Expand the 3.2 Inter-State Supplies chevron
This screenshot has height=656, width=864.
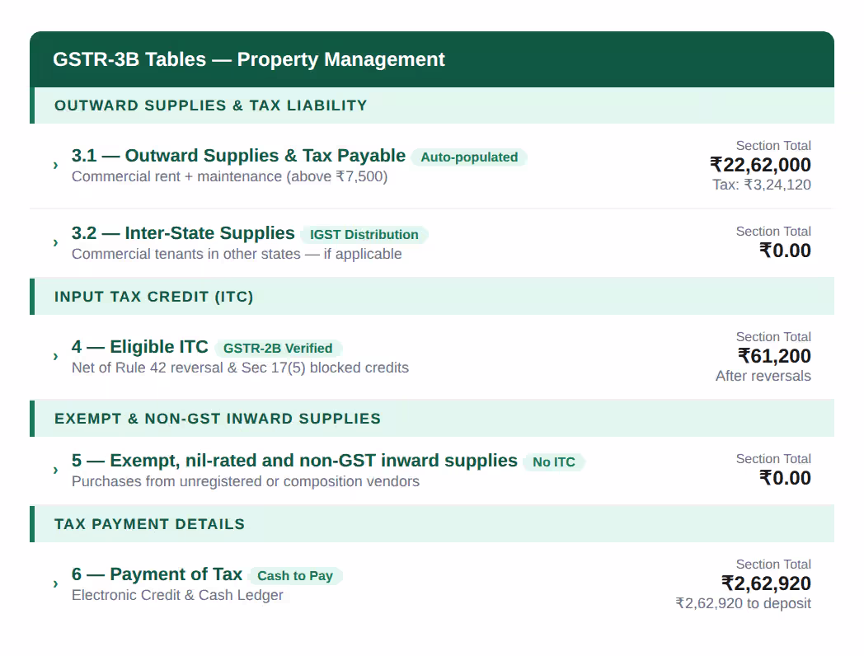(x=56, y=243)
